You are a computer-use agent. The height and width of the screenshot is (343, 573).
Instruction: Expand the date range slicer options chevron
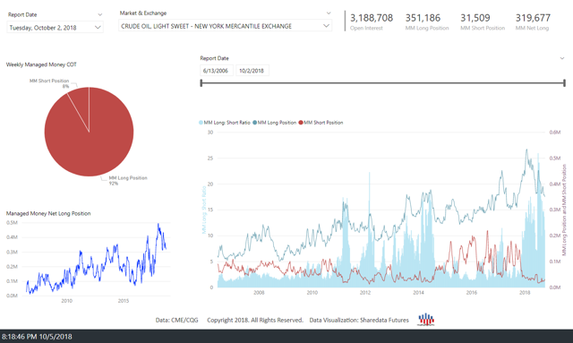[x=562, y=58]
